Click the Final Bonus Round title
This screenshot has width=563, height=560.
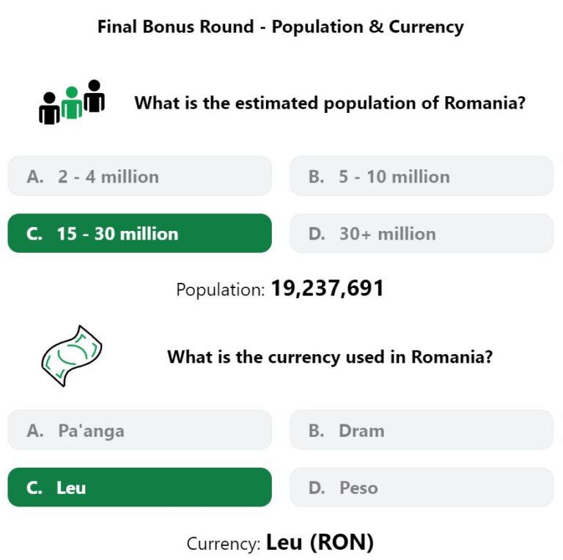coord(281,27)
